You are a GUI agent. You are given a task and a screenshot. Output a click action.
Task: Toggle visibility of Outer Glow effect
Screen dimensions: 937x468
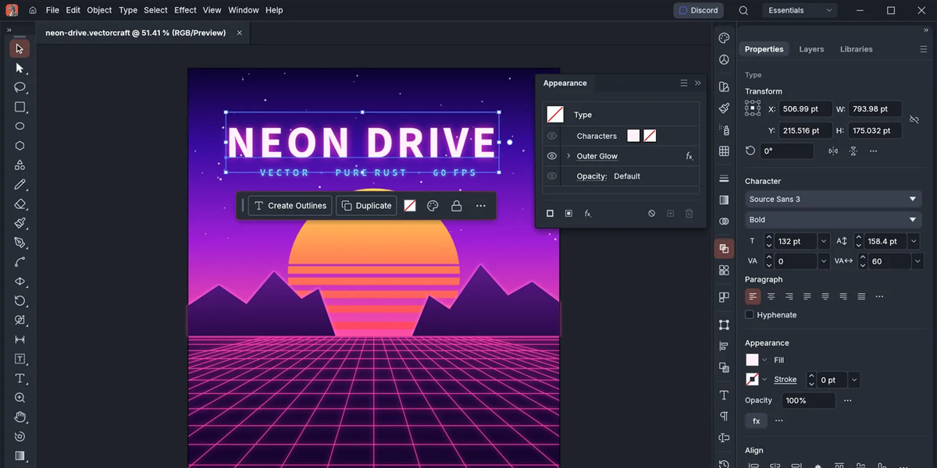[x=552, y=156]
